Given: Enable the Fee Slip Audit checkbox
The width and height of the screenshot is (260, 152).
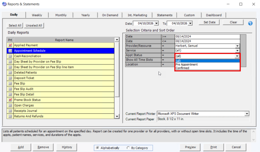Looking at the screenshot, I should click(x=10, y=89).
